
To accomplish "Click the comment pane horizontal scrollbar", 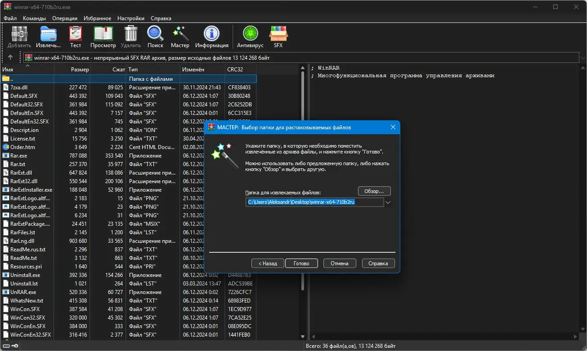I will pyautogui.click(x=444, y=337).
